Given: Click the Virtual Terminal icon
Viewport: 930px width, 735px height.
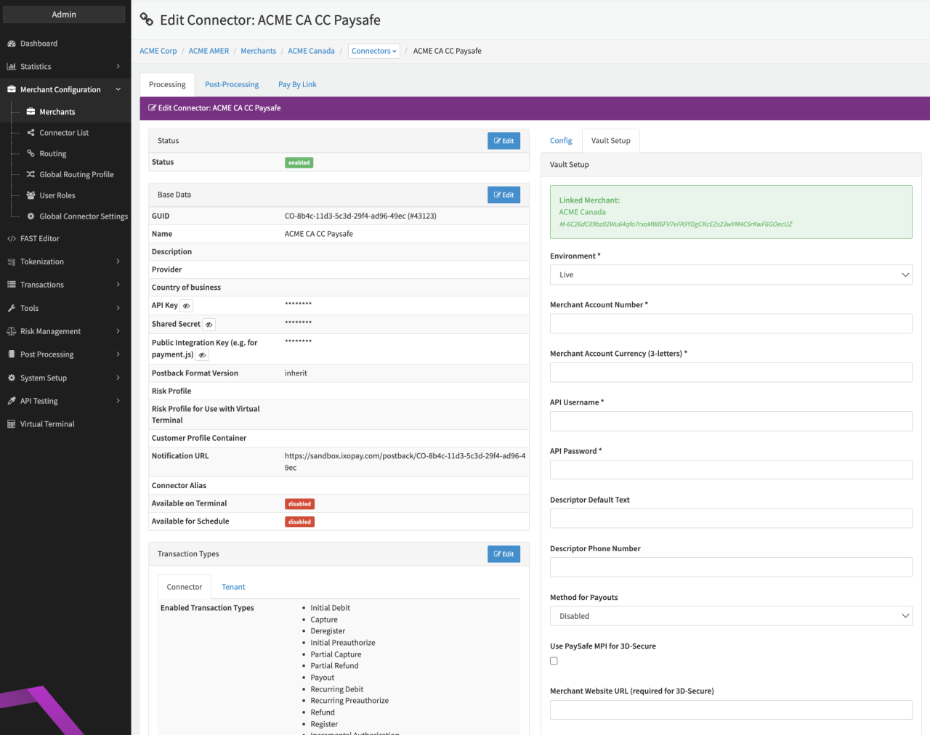Looking at the screenshot, I should [12, 424].
